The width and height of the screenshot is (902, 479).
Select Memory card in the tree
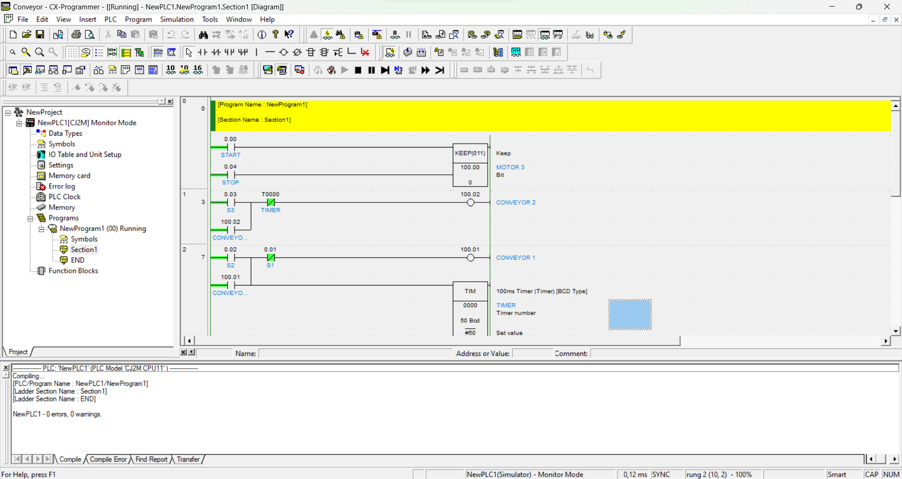[x=70, y=176]
